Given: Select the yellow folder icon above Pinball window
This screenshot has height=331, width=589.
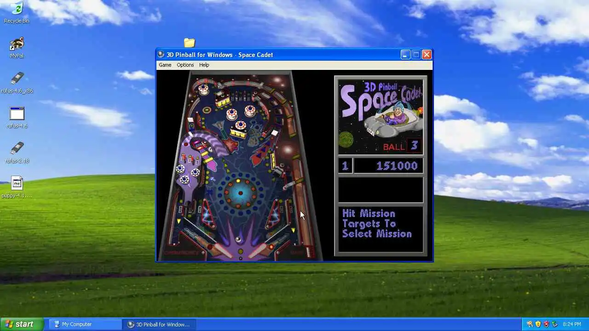Looking at the screenshot, I should click(189, 43).
